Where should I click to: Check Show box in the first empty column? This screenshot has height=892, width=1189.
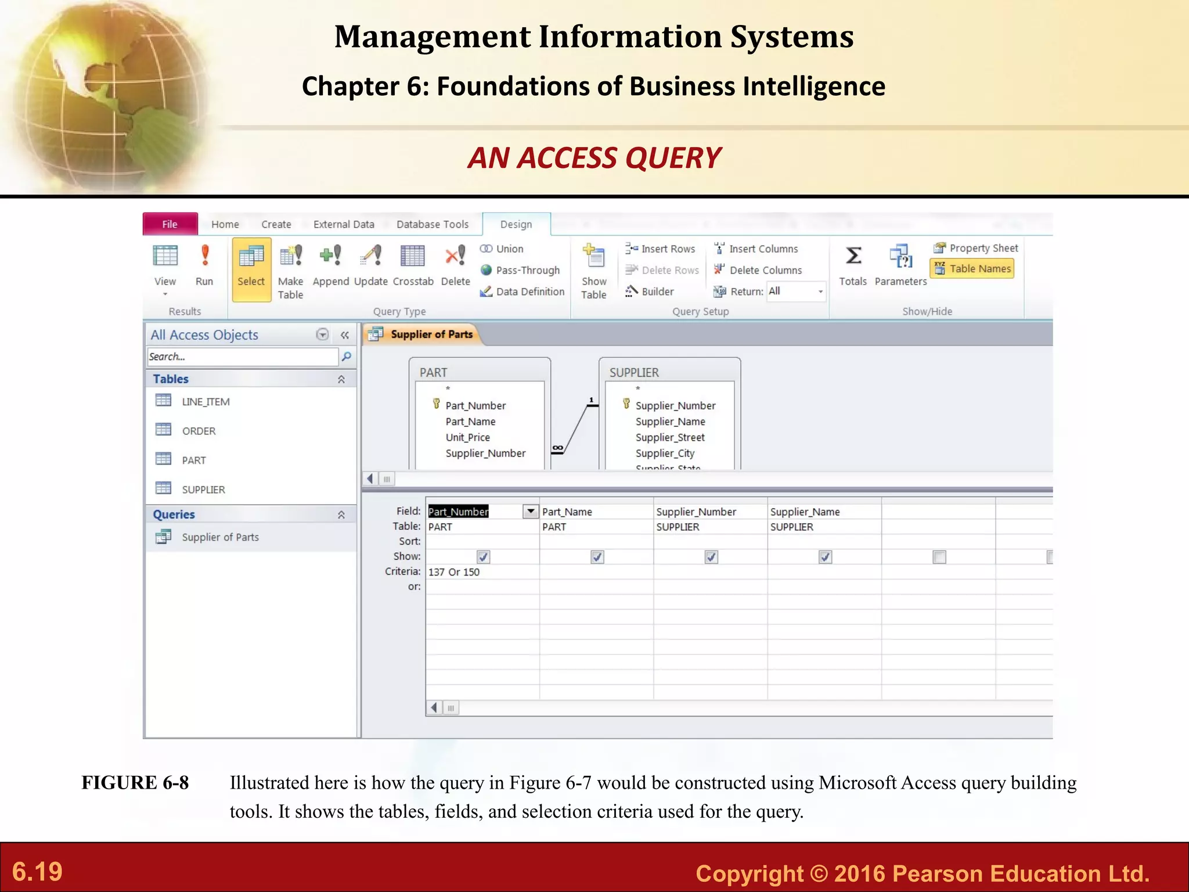pos(939,557)
